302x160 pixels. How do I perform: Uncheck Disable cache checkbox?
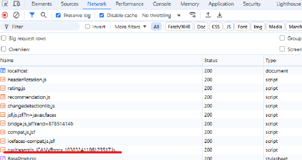pos(102,15)
